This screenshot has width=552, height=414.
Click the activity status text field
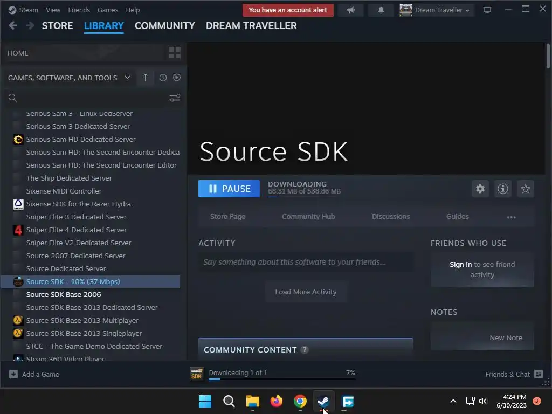tap(306, 262)
